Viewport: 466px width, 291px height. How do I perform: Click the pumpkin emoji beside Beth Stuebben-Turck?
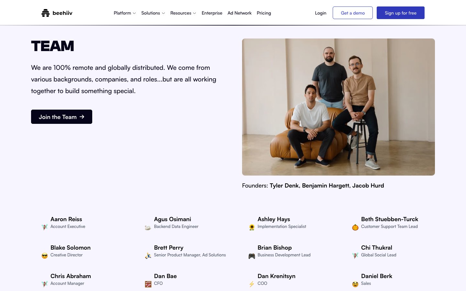click(355, 227)
